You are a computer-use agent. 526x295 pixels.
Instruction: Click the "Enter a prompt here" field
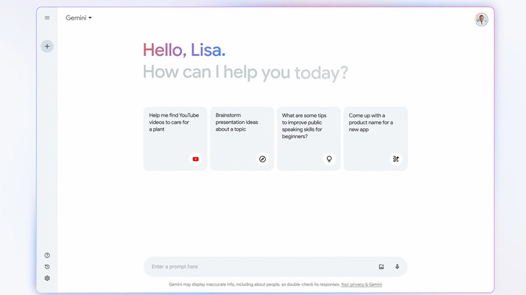[256, 267]
